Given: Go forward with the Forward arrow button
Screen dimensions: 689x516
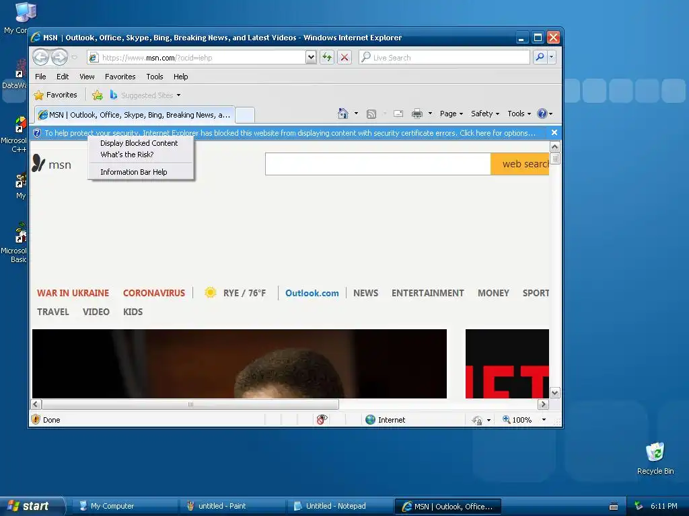Looking at the screenshot, I should (59, 57).
